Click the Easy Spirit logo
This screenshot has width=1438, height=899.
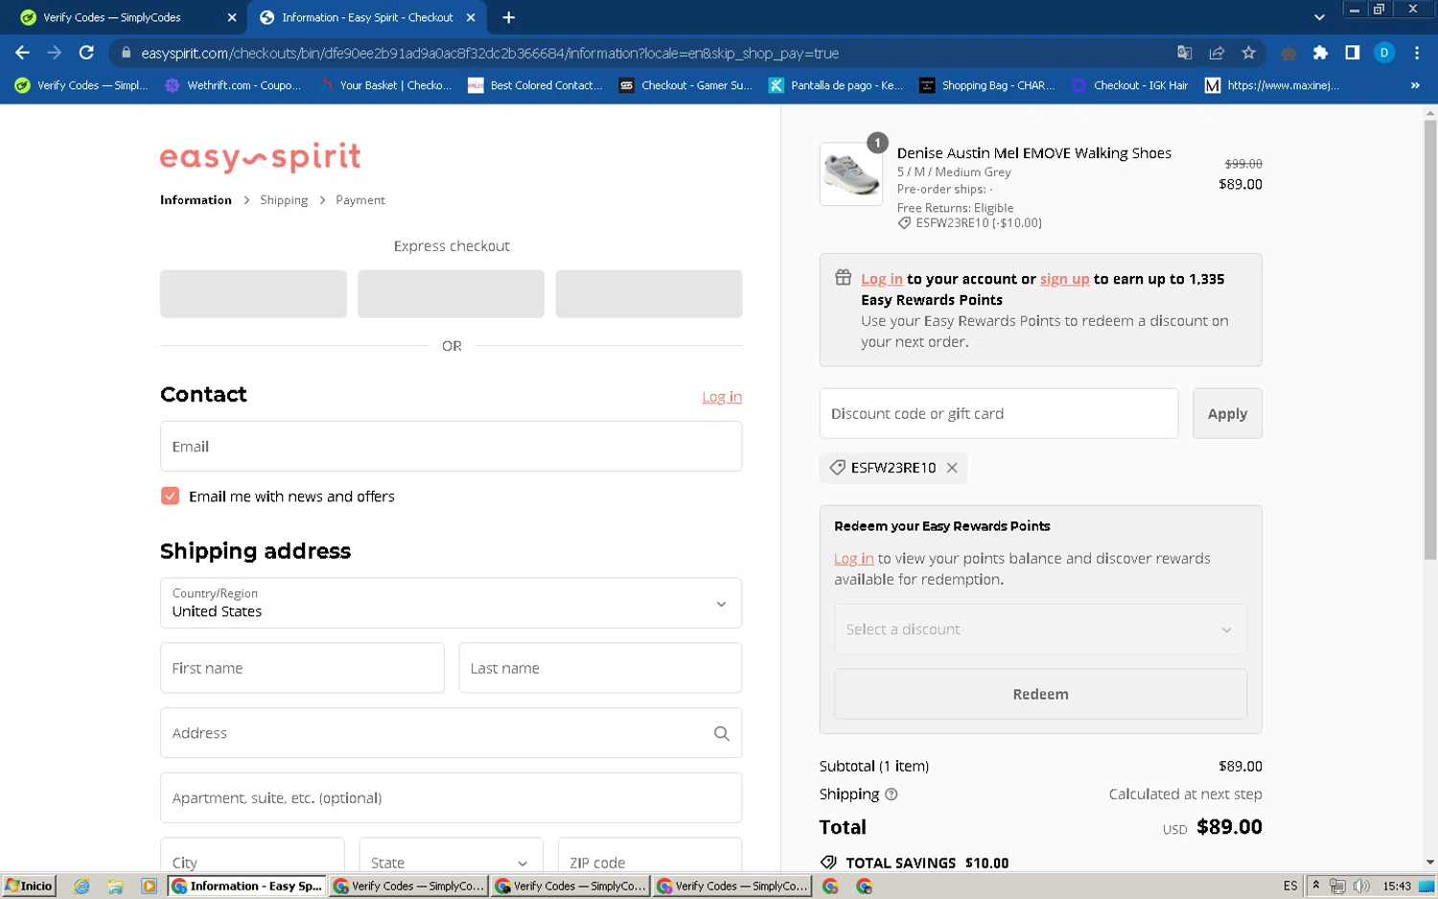(x=260, y=157)
